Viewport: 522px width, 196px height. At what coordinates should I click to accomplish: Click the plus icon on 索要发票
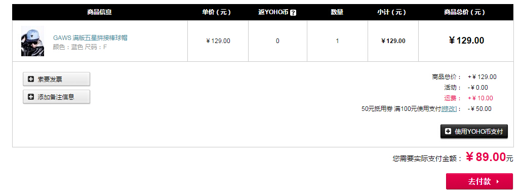tap(31, 79)
